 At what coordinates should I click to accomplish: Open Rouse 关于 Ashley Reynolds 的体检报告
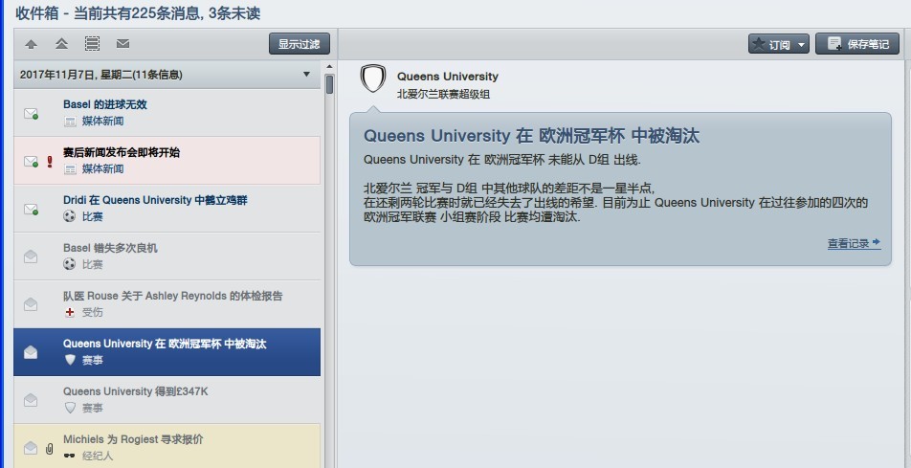click(167, 304)
